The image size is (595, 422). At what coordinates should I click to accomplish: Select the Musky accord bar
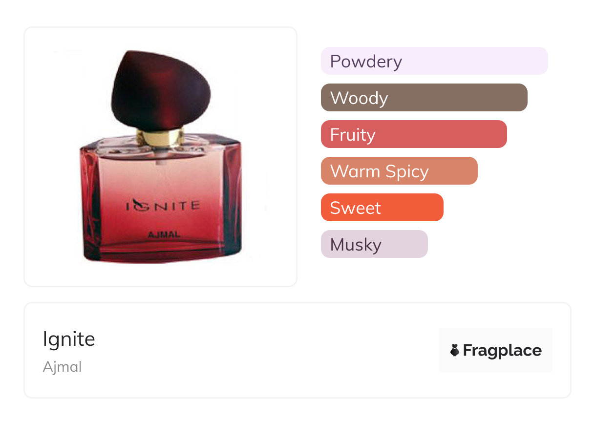tap(374, 244)
